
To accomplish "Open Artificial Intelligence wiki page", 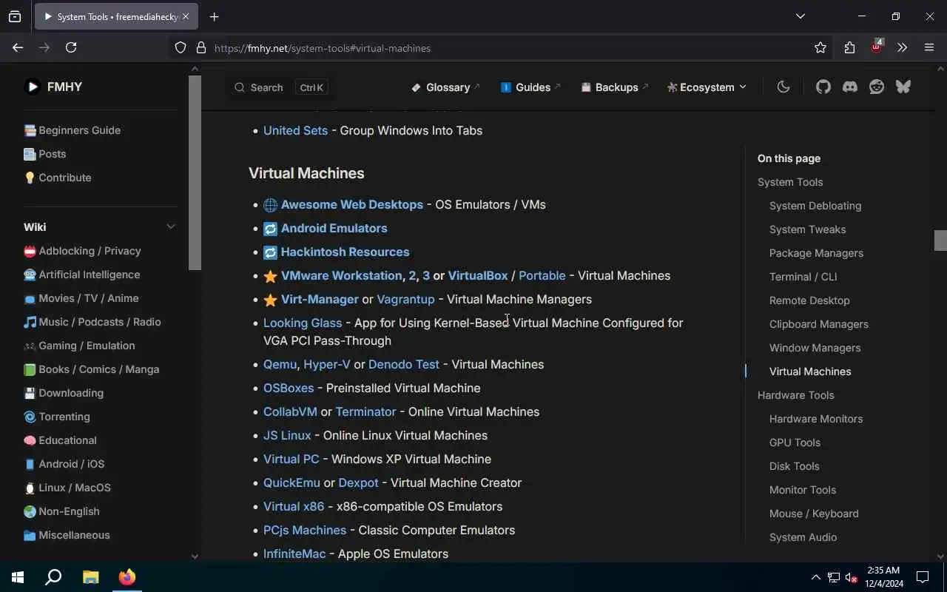I will coord(81,275).
